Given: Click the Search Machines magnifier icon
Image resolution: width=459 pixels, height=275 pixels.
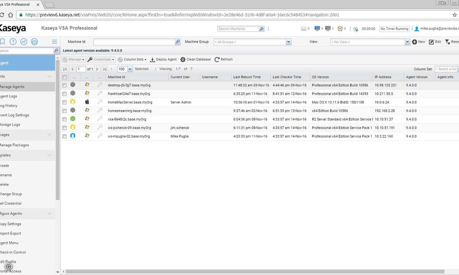Looking at the screenshot, I should (262, 29).
